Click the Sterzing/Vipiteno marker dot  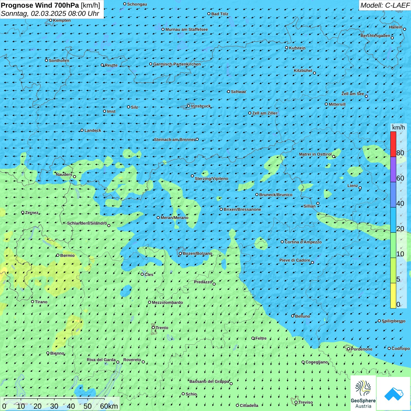(192, 176)
